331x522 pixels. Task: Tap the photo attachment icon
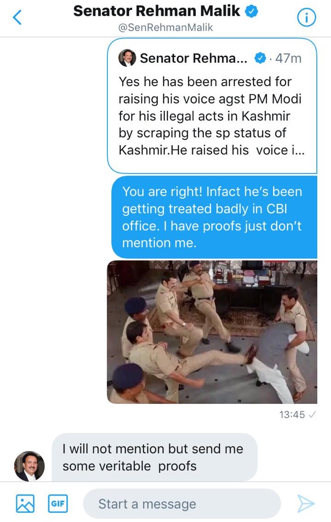coord(25,503)
